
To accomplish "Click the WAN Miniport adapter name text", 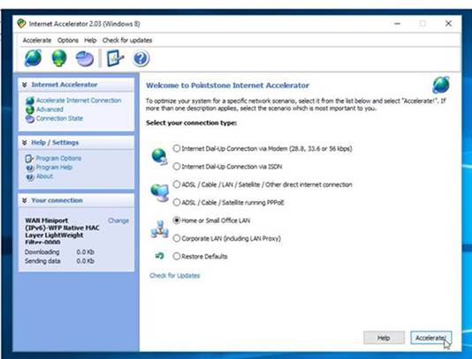I will point(62,231).
